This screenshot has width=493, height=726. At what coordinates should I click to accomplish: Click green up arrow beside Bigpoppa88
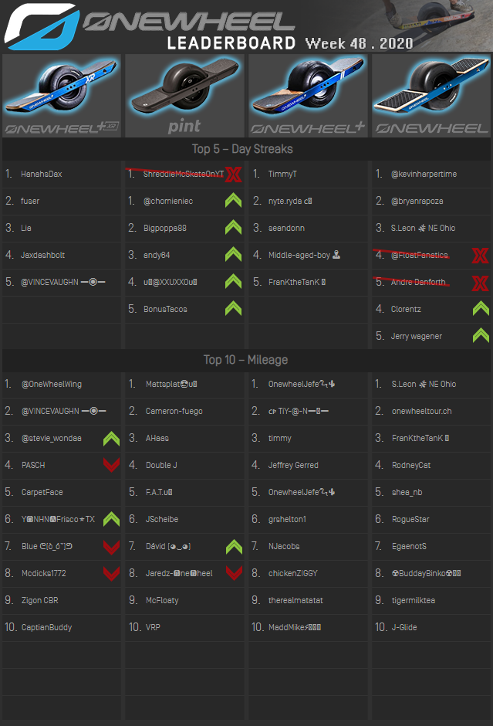click(233, 229)
